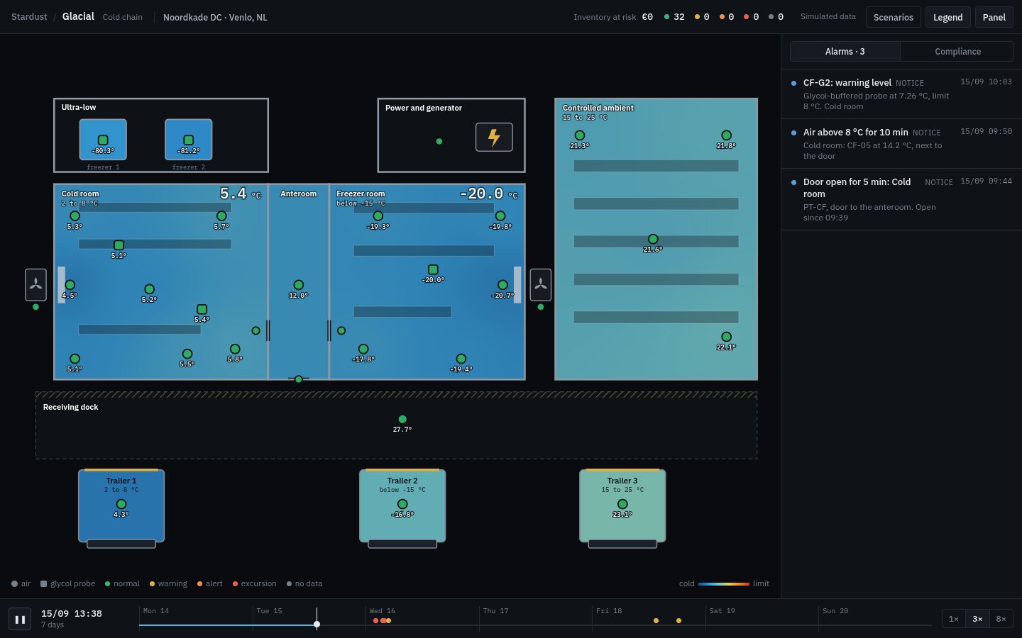Select freezer room sensor reading -20.7°
The width and height of the screenshot is (1022, 638).
coord(502,285)
